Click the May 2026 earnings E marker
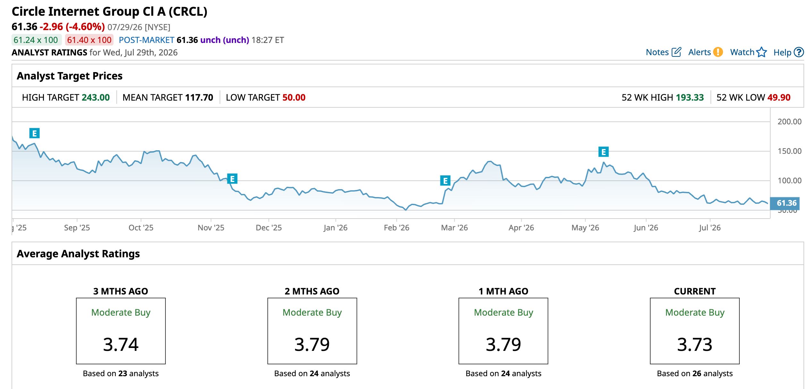808x389 pixels. pyautogui.click(x=604, y=152)
